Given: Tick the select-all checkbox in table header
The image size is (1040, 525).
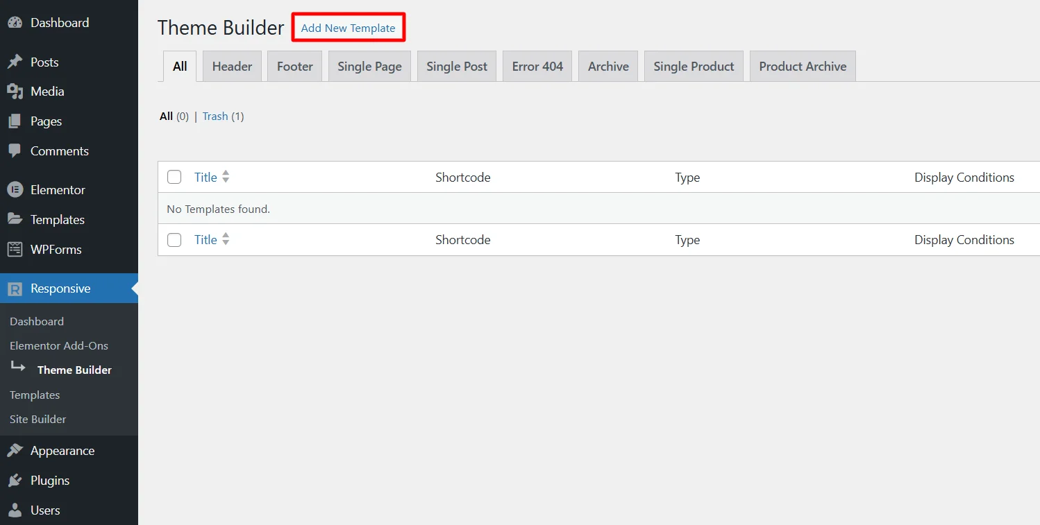Looking at the screenshot, I should tap(174, 178).
